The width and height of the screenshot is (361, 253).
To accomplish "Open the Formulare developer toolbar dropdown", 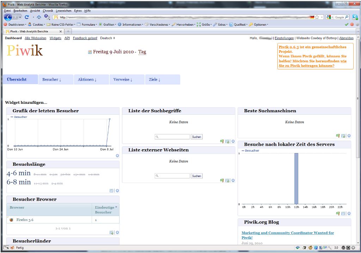I will coord(87,24).
